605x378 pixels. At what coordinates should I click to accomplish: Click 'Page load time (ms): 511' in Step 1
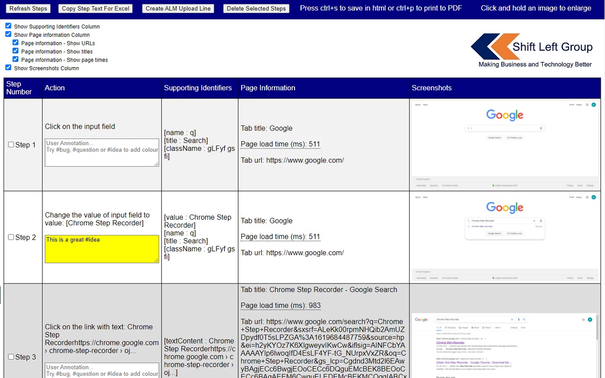[x=281, y=144]
